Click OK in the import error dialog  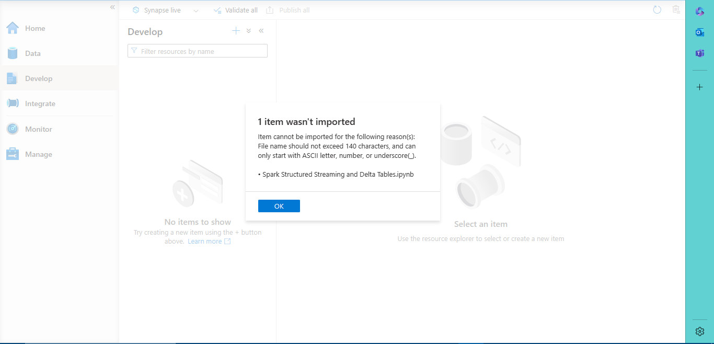279,206
